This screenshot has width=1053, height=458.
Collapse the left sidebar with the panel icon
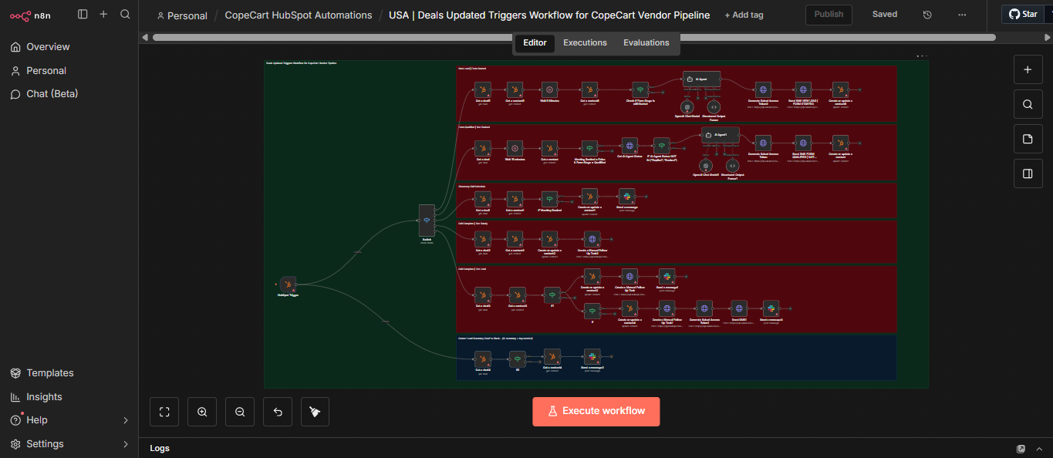(83, 14)
